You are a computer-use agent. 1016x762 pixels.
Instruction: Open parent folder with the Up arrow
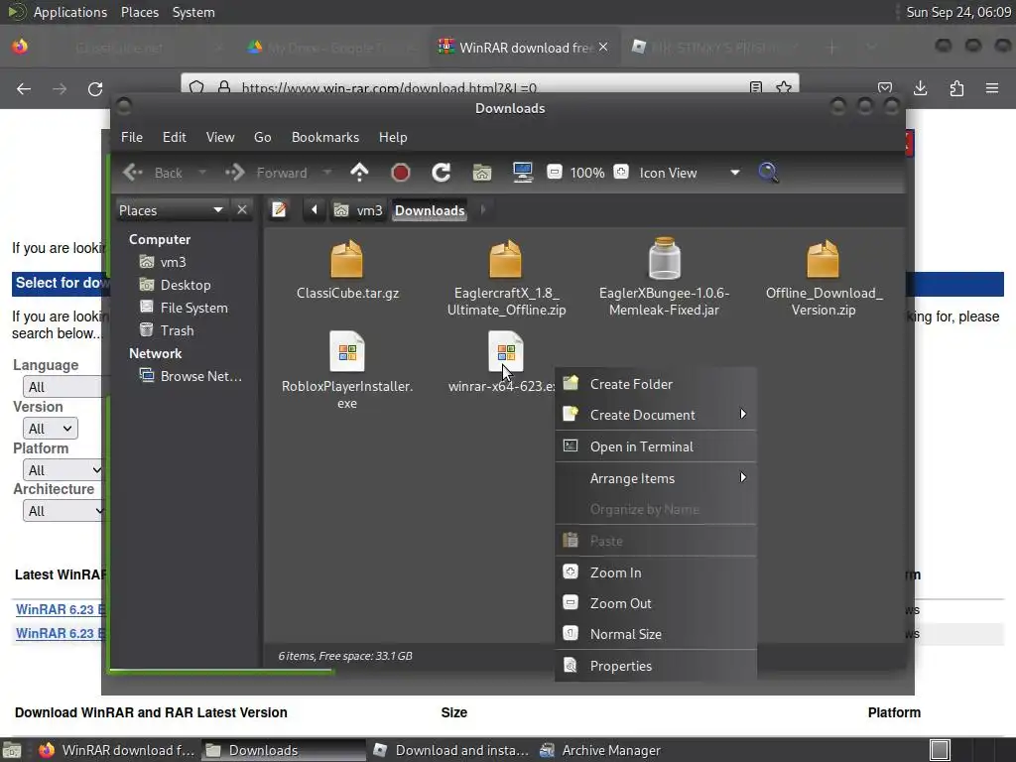(359, 173)
